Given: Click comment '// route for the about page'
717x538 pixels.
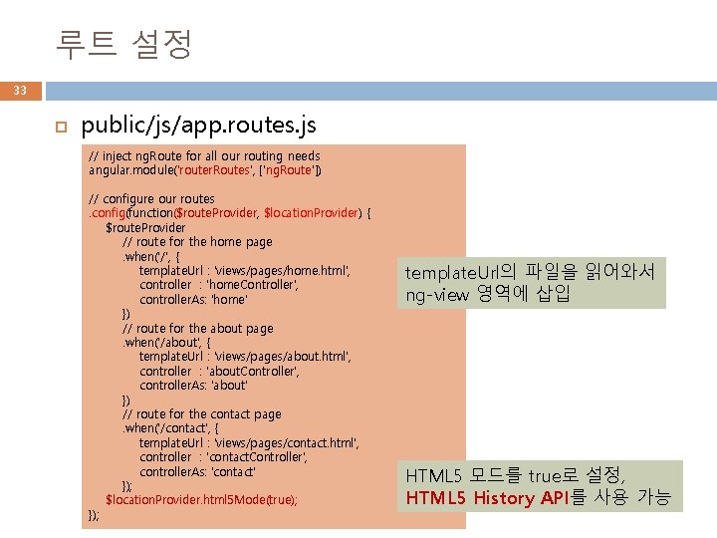Looking at the screenshot, I should 198,329.
